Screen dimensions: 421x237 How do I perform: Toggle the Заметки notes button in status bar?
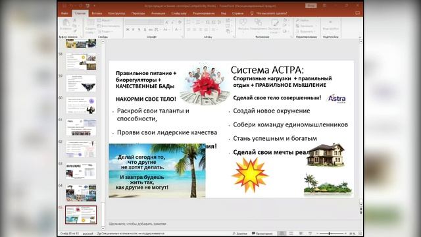coord(239,234)
